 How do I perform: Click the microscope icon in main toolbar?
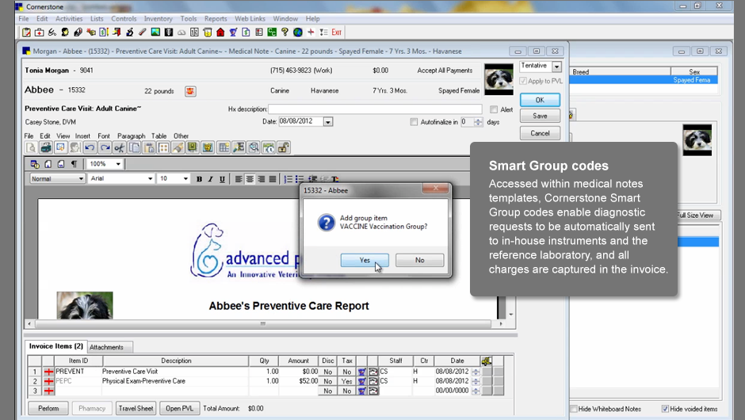click(129, 32)
